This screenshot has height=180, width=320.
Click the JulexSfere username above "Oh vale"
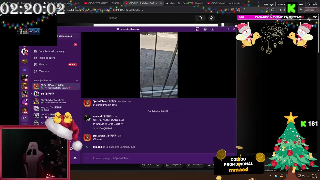coord(100,136)
